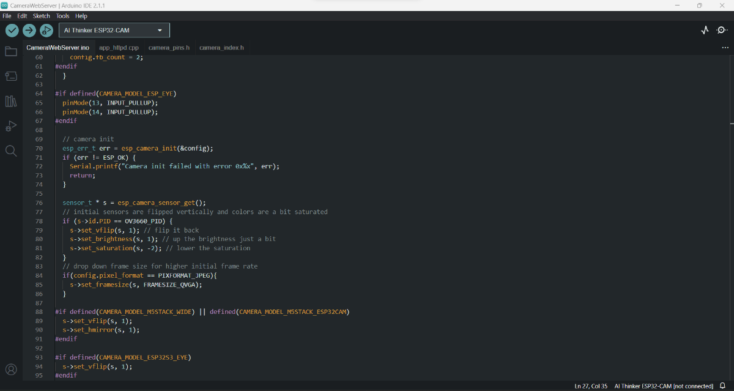Switch to the camera_pins.h tab
Screen dimensions: 734x391
coord(169,48)
